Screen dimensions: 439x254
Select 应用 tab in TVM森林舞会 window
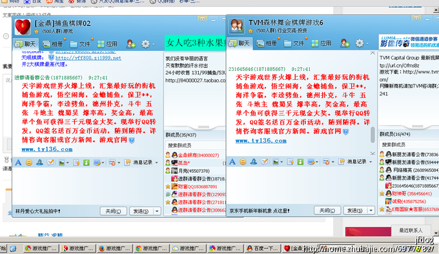pos(322,43)
